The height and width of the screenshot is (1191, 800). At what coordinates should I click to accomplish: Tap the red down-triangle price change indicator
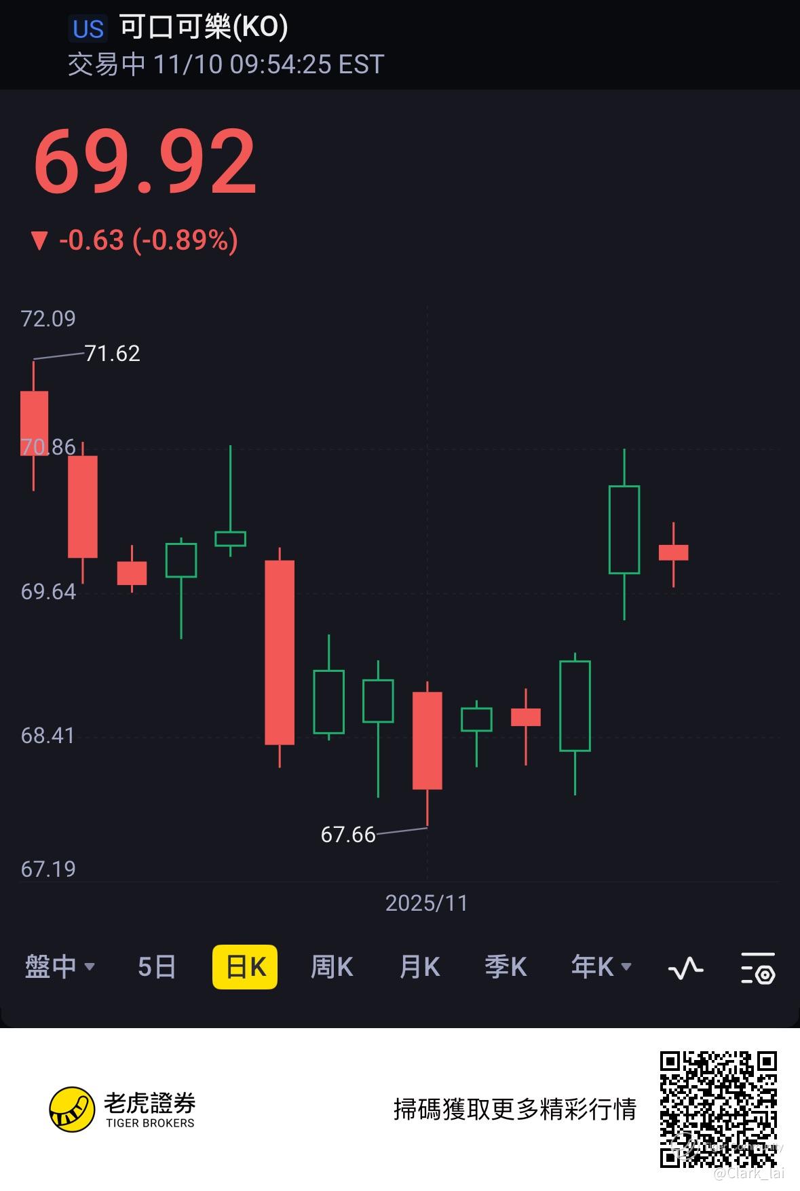coord(39,240)
